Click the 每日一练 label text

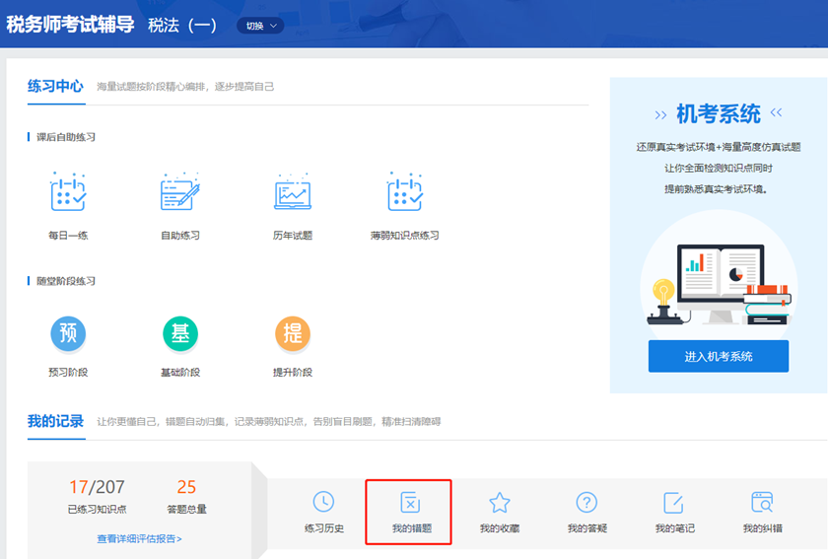click(x=68, y=235)
